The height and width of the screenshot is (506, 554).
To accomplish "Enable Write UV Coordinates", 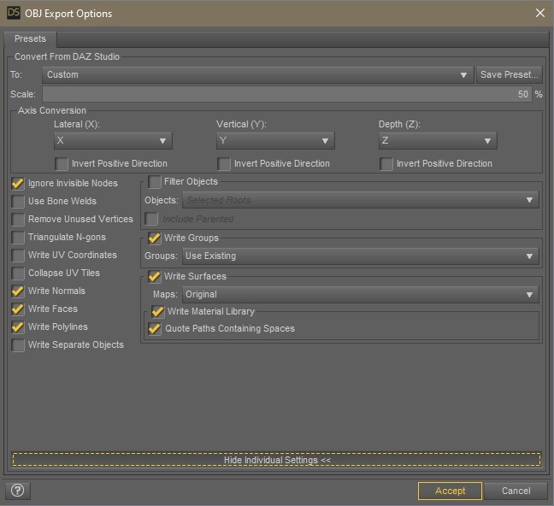I will coord(18,255).
